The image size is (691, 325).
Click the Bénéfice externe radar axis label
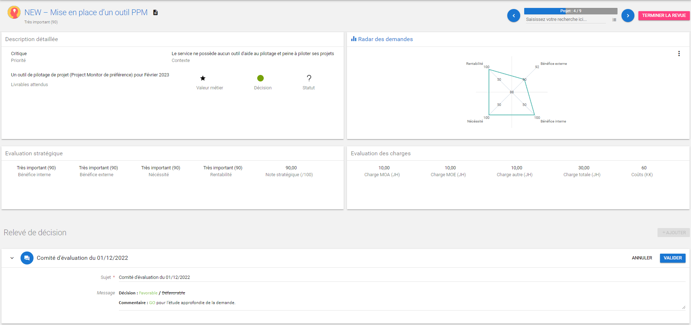(x=554, y=64)
